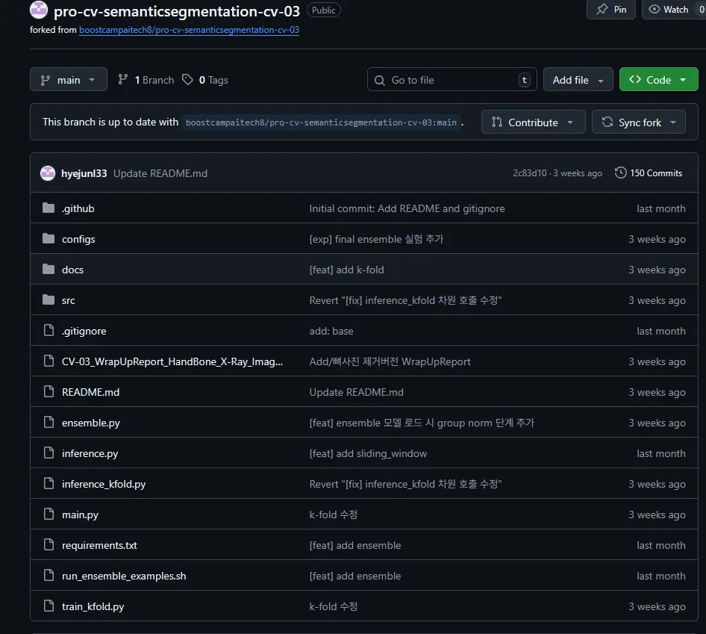Click the ensemble.py file icon
This screenshot has width=706, height=634.
point(49,422)
